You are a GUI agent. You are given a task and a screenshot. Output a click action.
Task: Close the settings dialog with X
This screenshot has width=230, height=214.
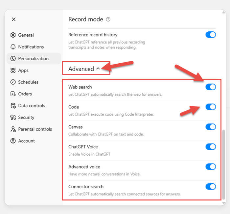pos(14,19)
